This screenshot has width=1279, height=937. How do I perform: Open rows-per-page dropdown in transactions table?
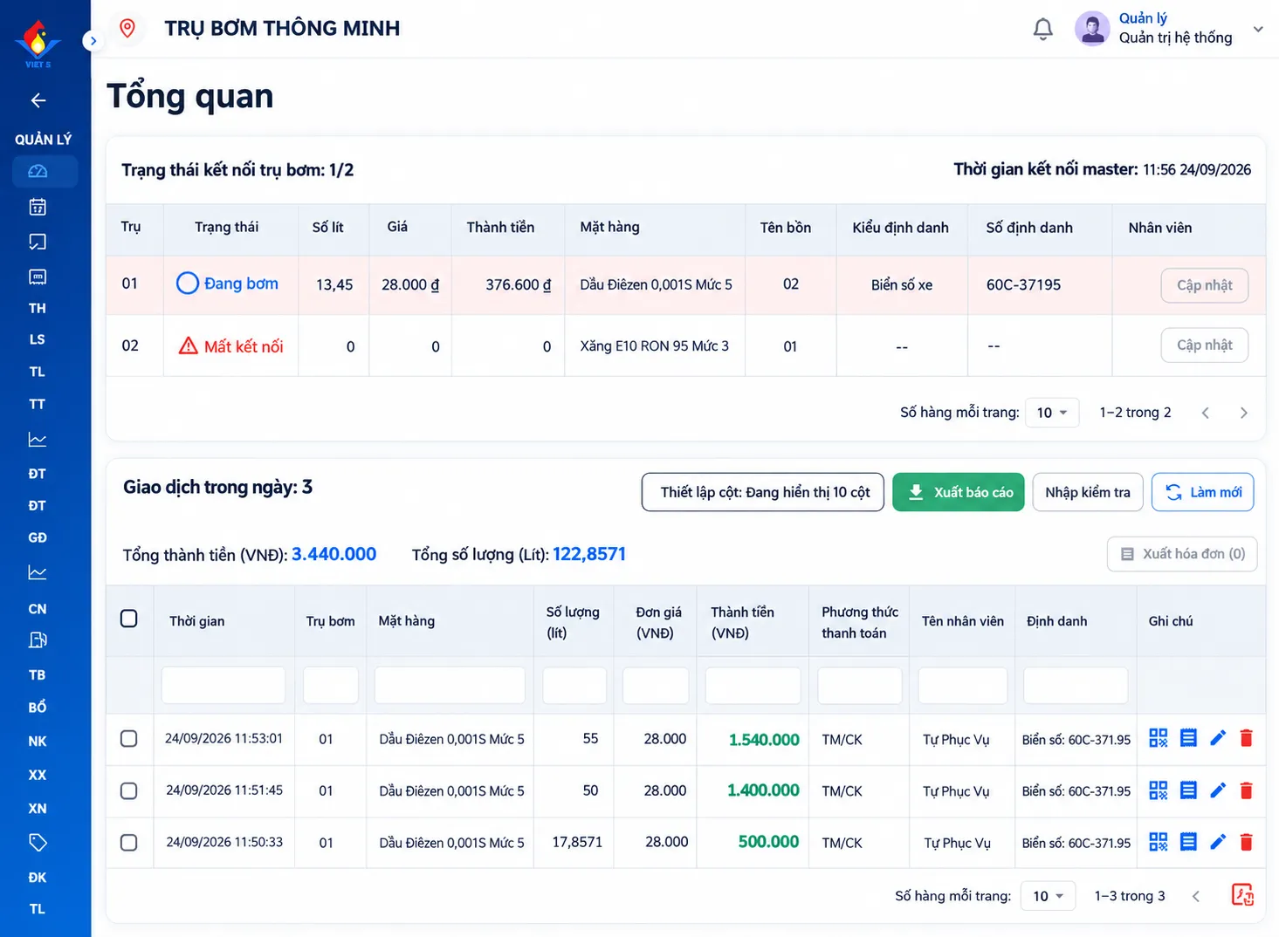click(1049, 896)
